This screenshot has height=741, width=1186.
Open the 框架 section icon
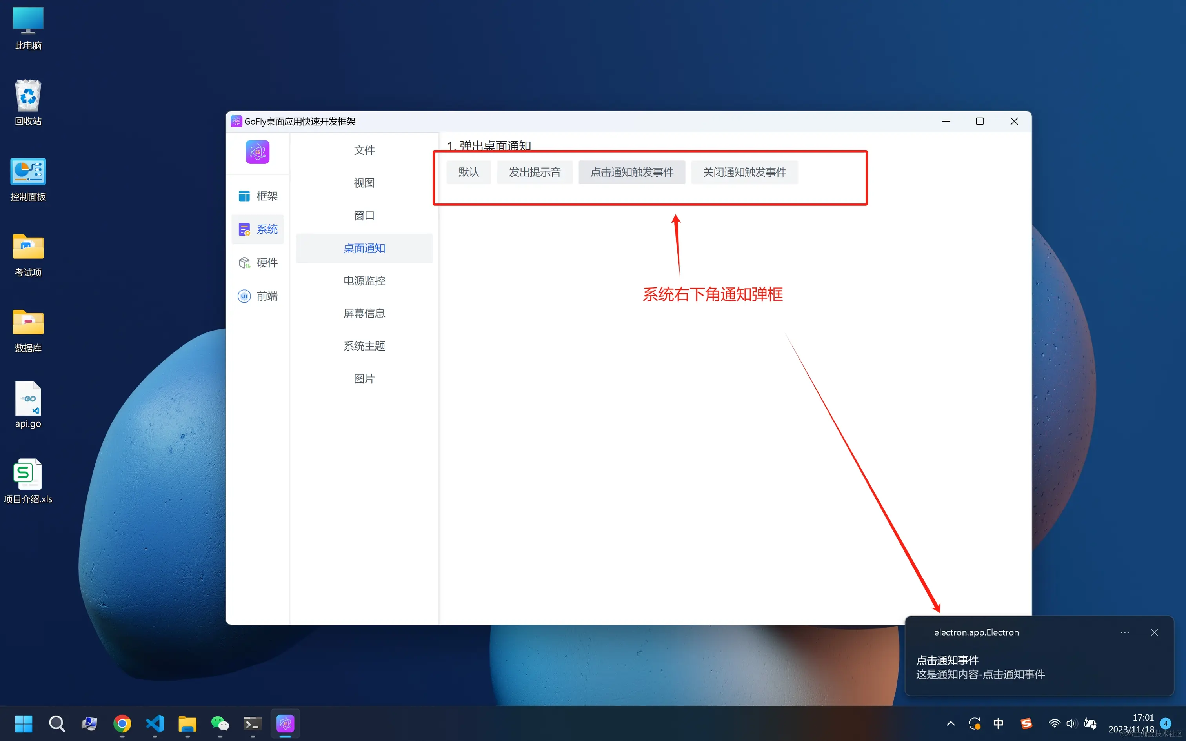[x=244, y=196]
